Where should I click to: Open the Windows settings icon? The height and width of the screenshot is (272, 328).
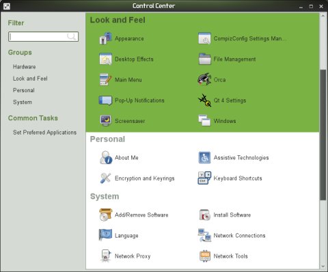204,121
